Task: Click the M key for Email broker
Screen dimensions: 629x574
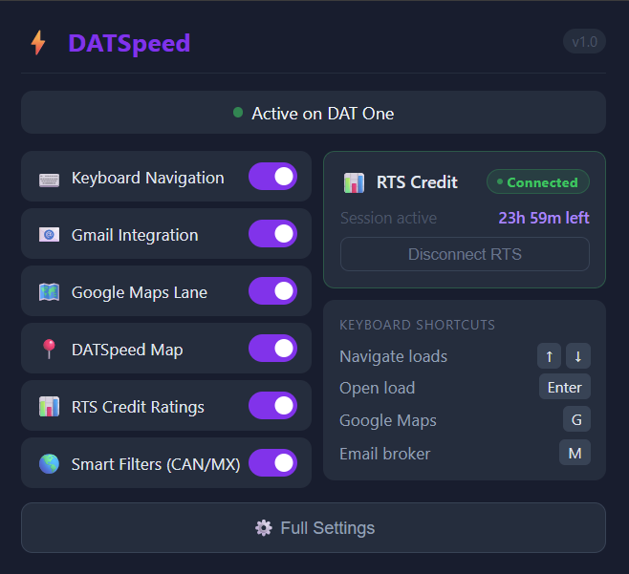Action: tap(575, 453)
